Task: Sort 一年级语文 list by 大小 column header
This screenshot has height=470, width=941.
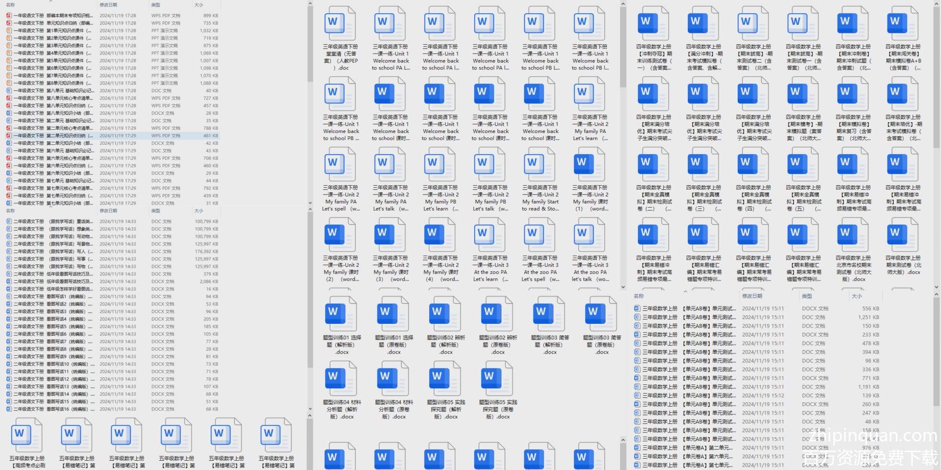Action: 199,5
